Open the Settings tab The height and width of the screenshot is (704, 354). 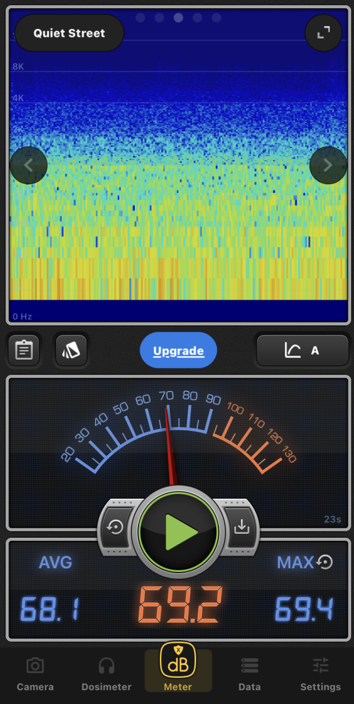click(320, 675)
